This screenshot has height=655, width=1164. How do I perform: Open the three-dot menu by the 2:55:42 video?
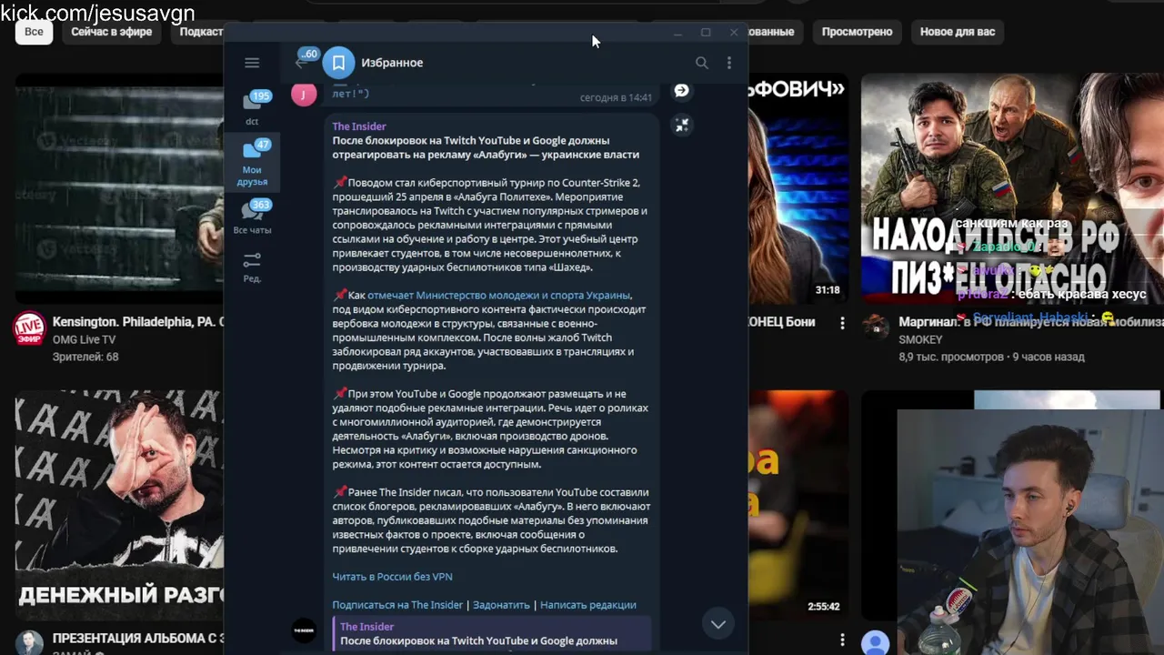click(x=842, y=640)
